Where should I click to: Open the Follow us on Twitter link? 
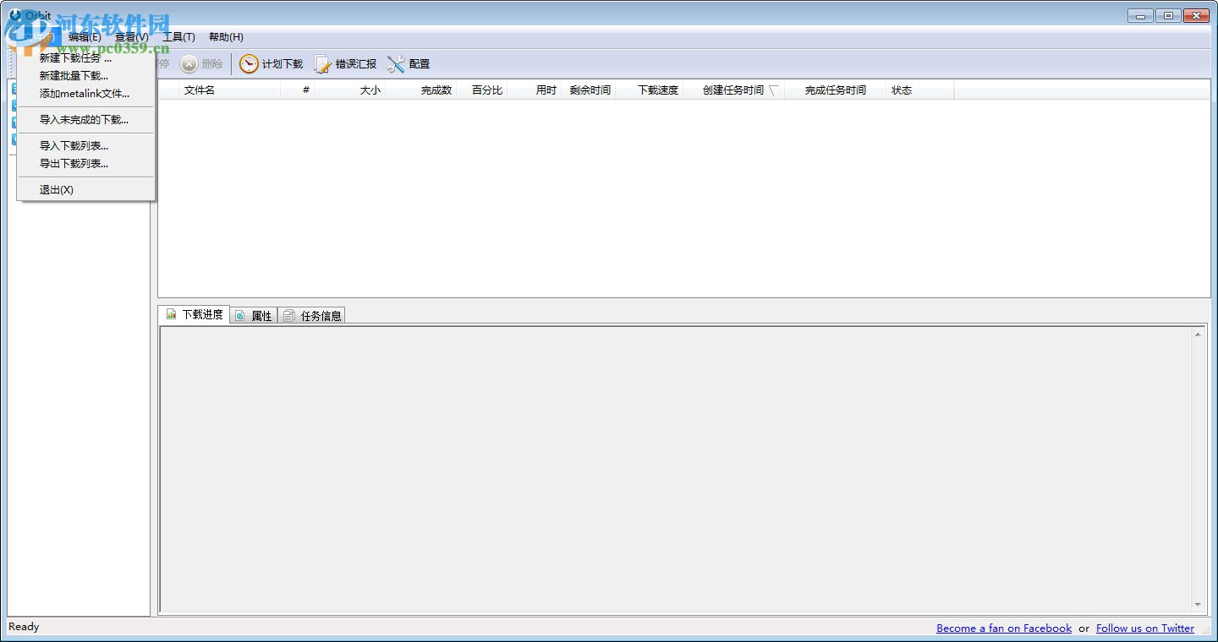pos(1144,628)
